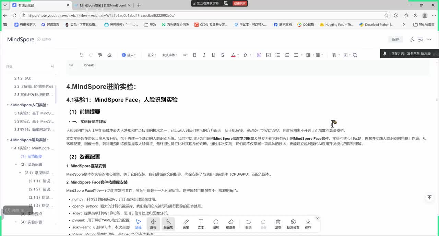The image size is (439, 236).
Task: Click the 保存 save button
Action: point(396,39)
